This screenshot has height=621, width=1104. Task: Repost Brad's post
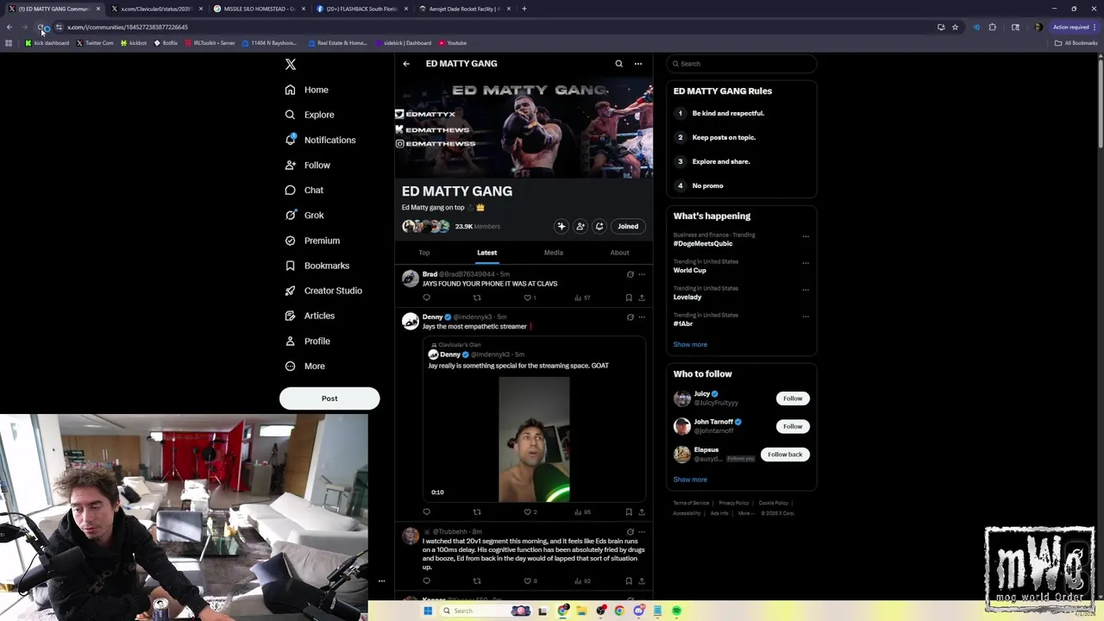tap(477, 298)
